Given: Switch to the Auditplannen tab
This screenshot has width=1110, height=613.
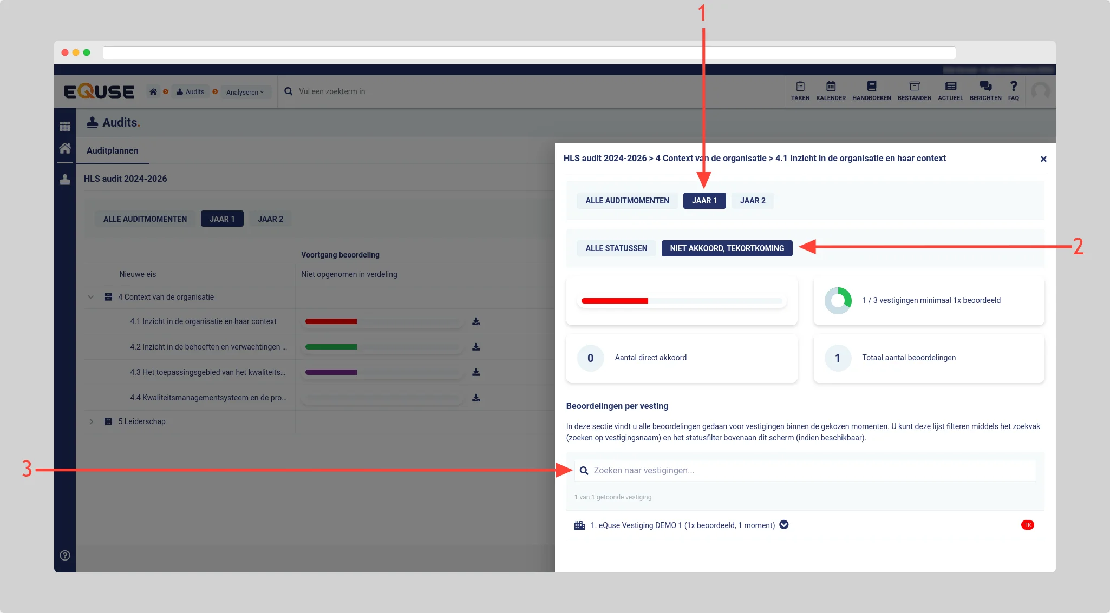Looking at the screenshot, I should pyautogui.click(x=112, y=151).
